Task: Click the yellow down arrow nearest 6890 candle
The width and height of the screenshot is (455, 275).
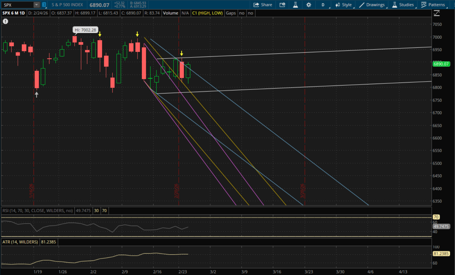Action: 181,53
